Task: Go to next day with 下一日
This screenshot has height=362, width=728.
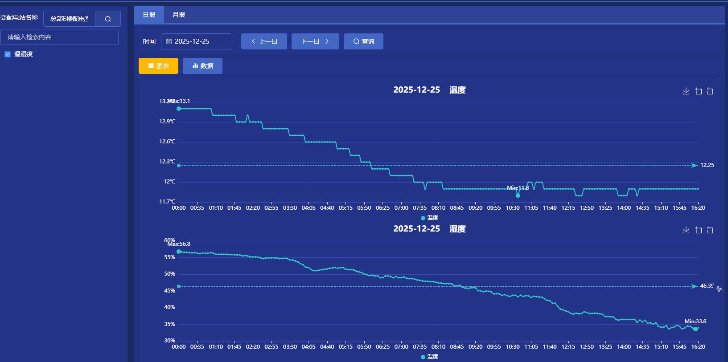Action: tap(315, 41)
